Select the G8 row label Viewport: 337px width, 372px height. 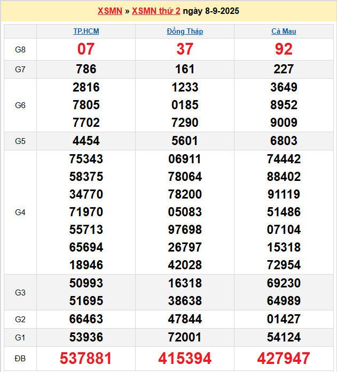pyautogui.click(x=20, y=50)
